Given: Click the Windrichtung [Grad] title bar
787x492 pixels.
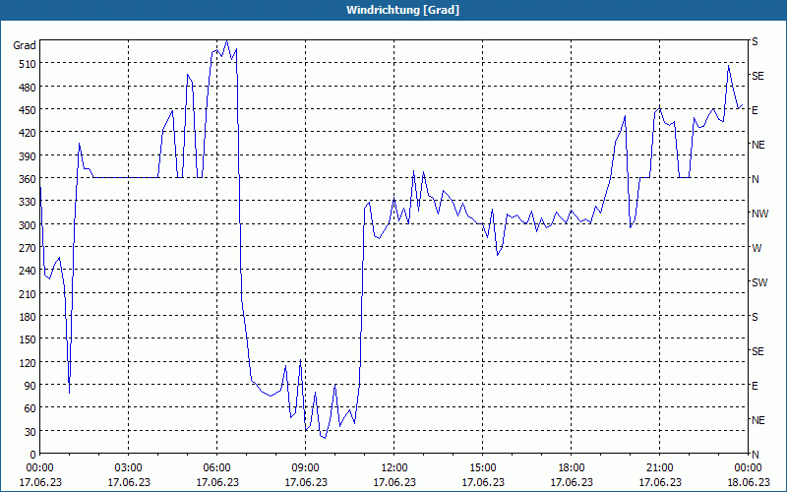Looking at the screenshot, I should (393, 10).
